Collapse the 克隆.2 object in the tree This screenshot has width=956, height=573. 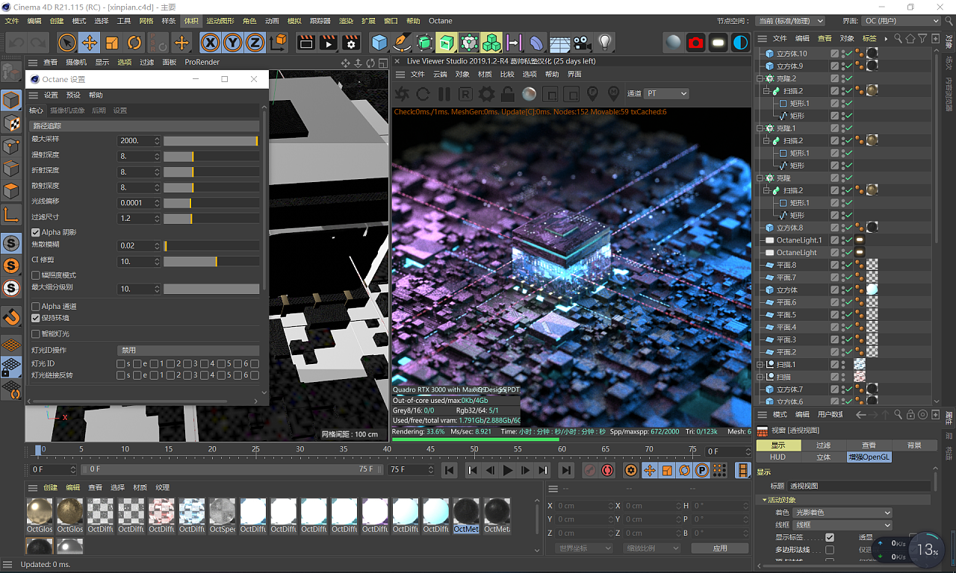[x=761, y=78]
